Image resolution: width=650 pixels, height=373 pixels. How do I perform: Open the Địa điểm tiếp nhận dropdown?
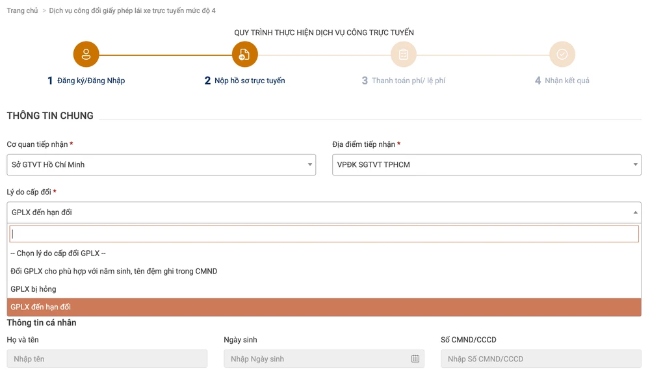tap(486, 165)
